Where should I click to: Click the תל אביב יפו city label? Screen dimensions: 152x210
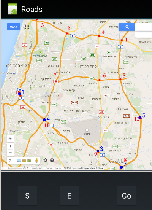(18, 65)
